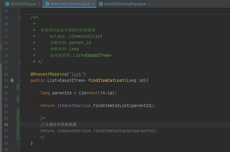Viewport: 230px width, 152px height.
Task: Click the "list" URL in @RequestMapping
Action: tap(76, 74)
